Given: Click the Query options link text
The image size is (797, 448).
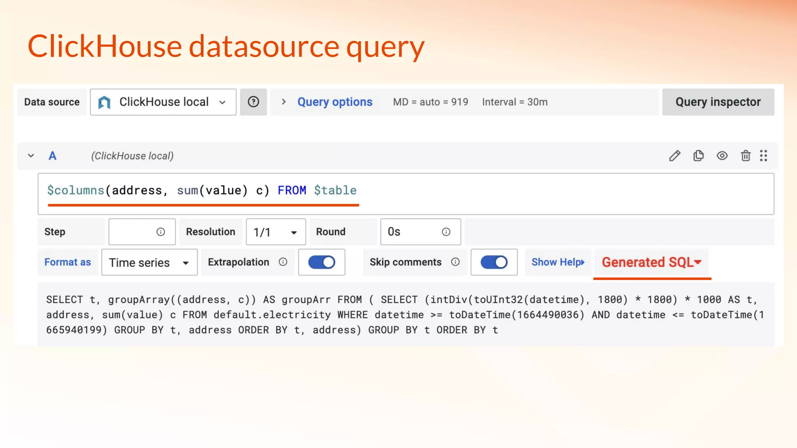Looking at the screenshot, I should 335,102.
